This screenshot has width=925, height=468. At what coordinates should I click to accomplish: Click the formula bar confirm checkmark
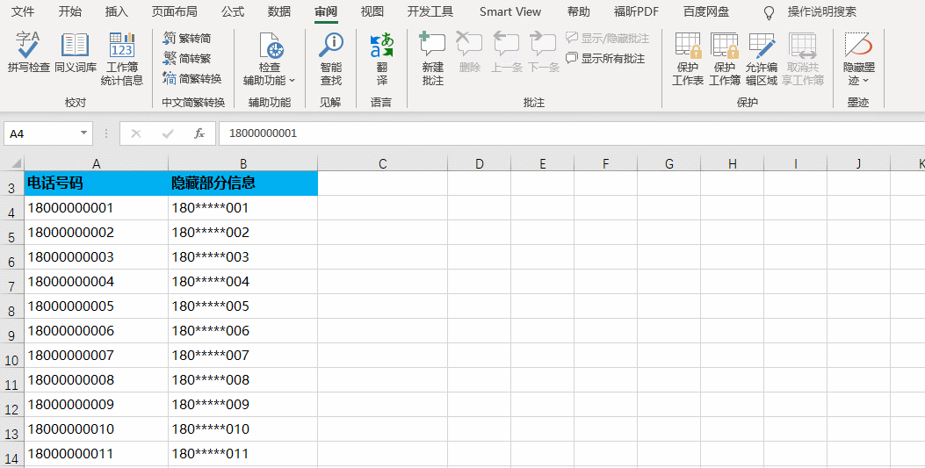coord(168,133)
